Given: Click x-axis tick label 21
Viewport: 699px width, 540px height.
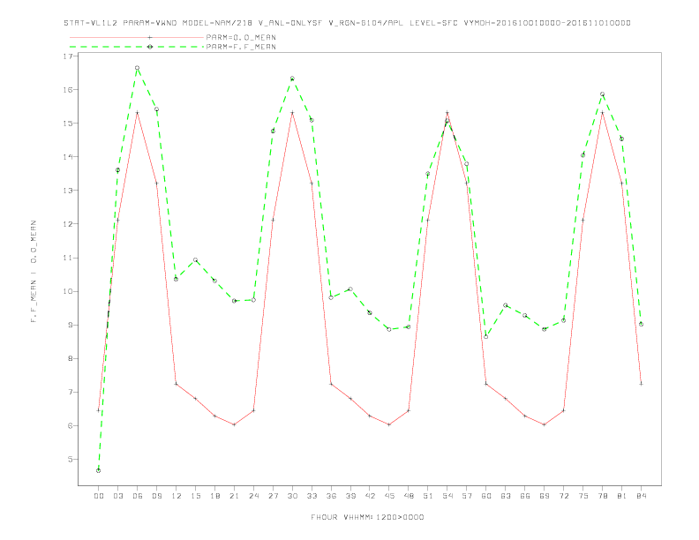Looking at the screenshot, I should pos(234,496).
